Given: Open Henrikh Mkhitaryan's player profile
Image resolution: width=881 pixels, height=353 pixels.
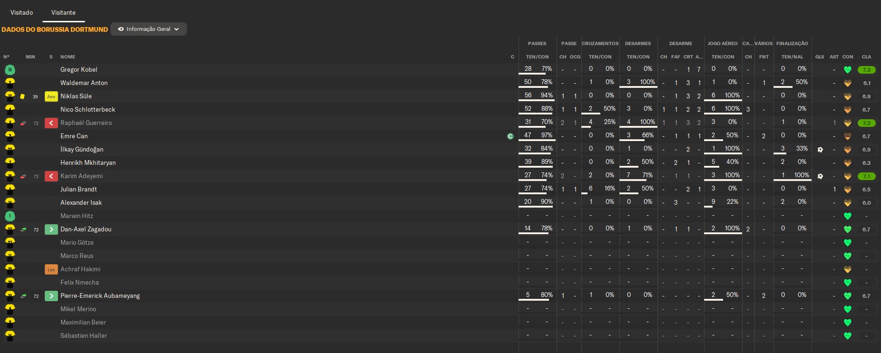Looking at the screenshot, I should point(88,163).
